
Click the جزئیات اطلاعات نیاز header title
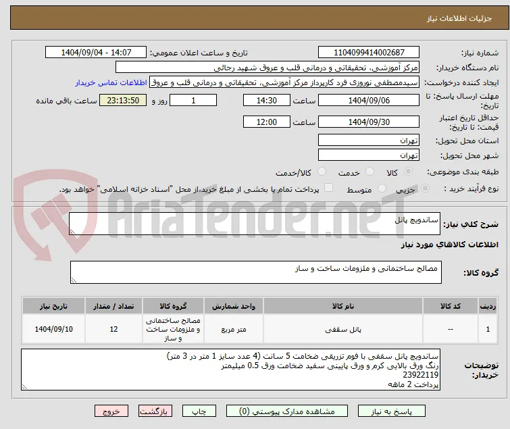459,18
